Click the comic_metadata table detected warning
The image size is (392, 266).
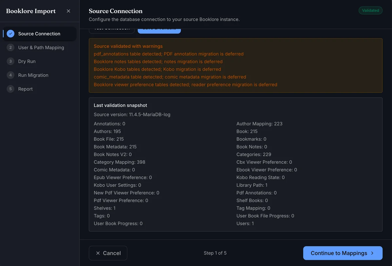[x=170, y=77]
